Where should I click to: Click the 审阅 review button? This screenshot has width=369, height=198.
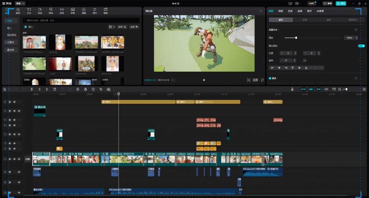(328, 4)
